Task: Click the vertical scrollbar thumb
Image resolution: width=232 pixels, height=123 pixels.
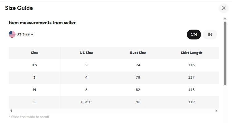Action: tap(225, 53)
